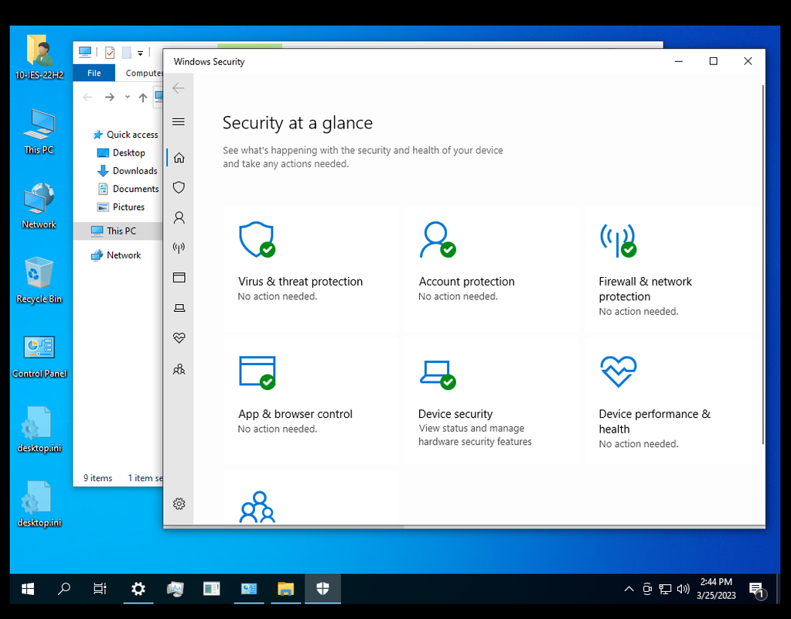The image size is (791, 619).
Task: Click volume speaker tray icon
Action: pyautogui.click(x=683, y=589)
